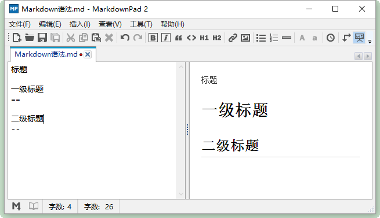Expand toolbar overflow options arrow
Screen dimensions: 380x218
coord(370,42)
